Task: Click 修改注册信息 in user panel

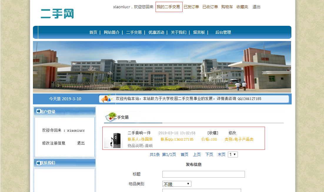Action: click(54, 143)
